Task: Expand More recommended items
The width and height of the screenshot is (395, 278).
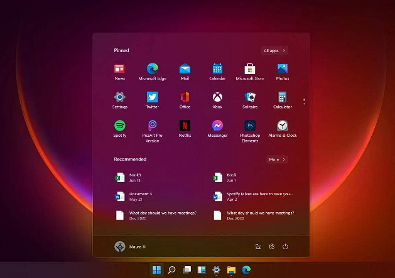Action: 277,159
